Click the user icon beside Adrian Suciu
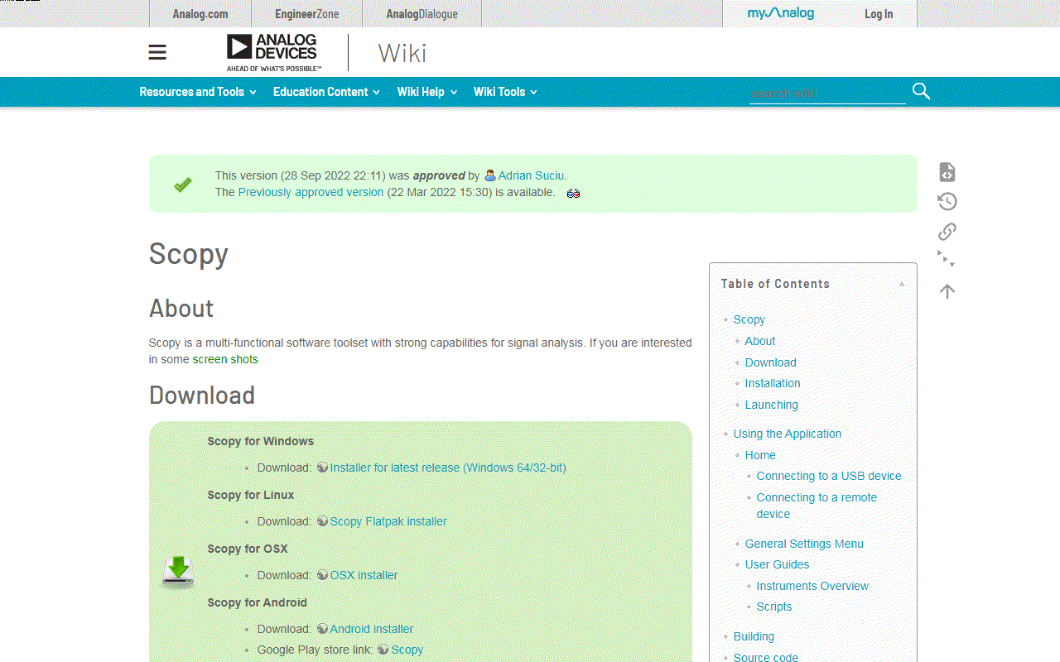This screenshot has width=1060, height=662. click(x=490, y=175)
